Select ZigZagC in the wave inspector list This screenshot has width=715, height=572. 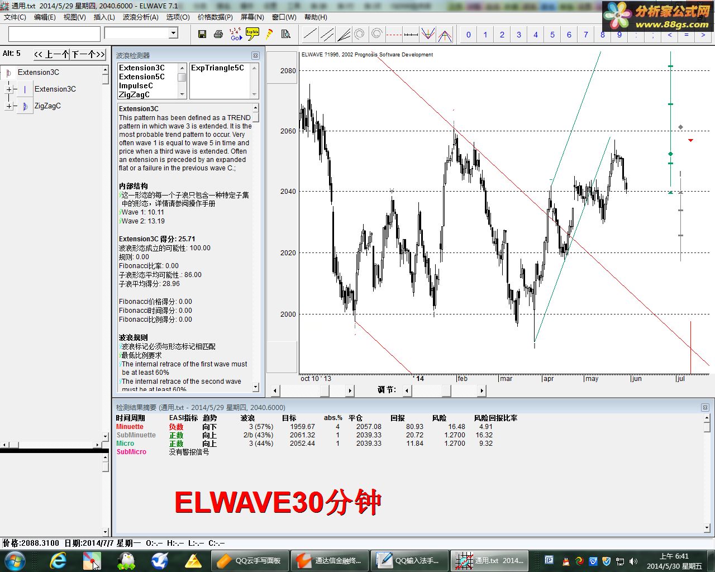tap(134, 94)
